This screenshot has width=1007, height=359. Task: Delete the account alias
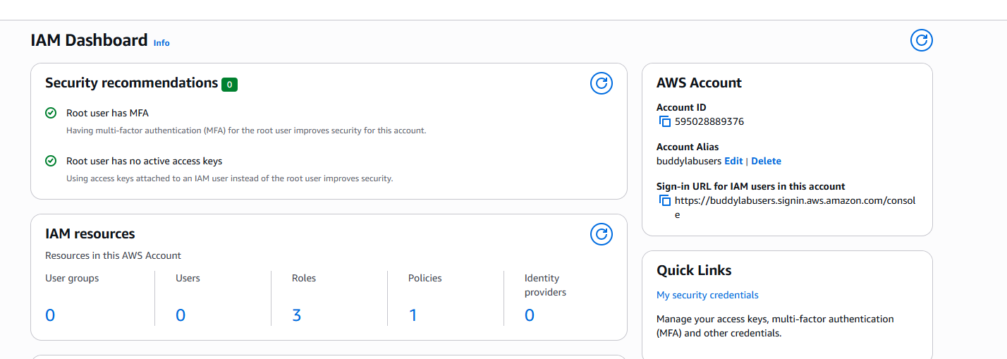(766, 161)
